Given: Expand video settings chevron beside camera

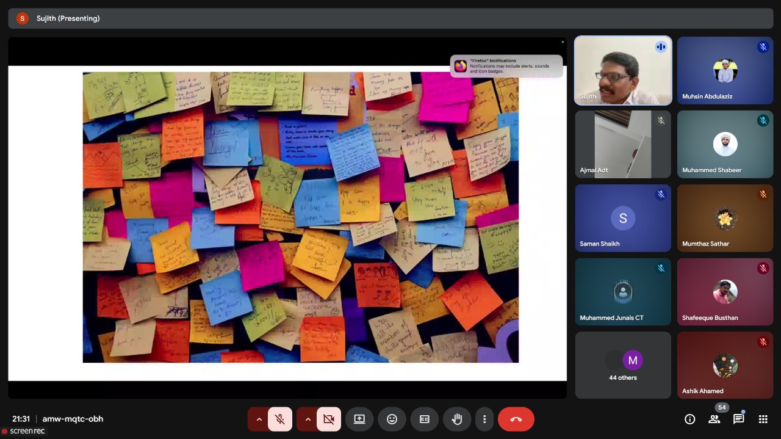Looking at the screenshot, I should tap(308, 419).
